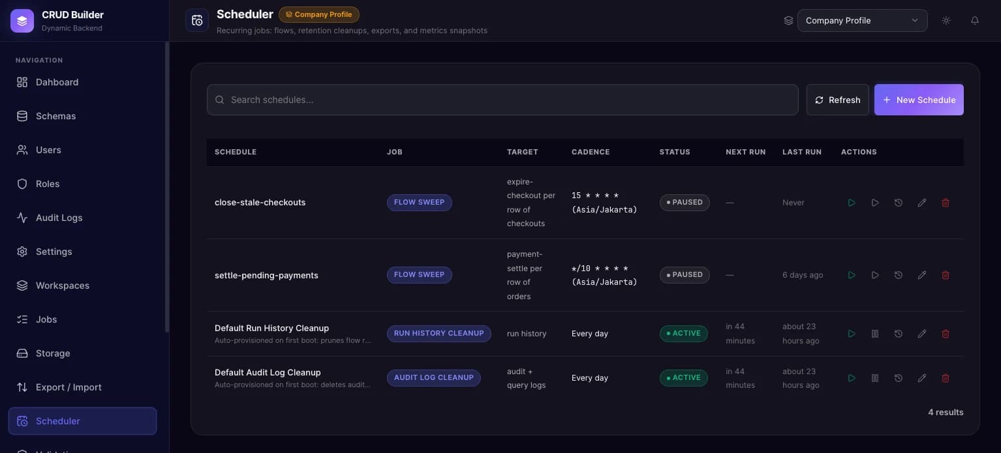Resume settle-pending-payments using gray play icon
The width and height of the screenshot is (1001, 453).
tap(875, 275)
